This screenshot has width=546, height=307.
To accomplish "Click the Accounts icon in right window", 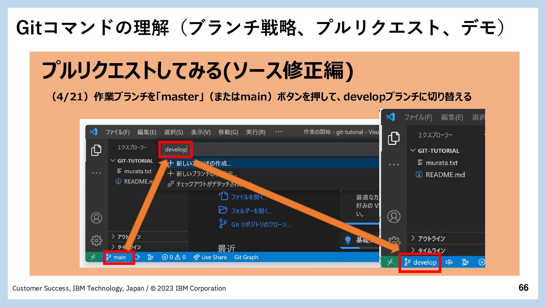I will (x=394, y=217).
